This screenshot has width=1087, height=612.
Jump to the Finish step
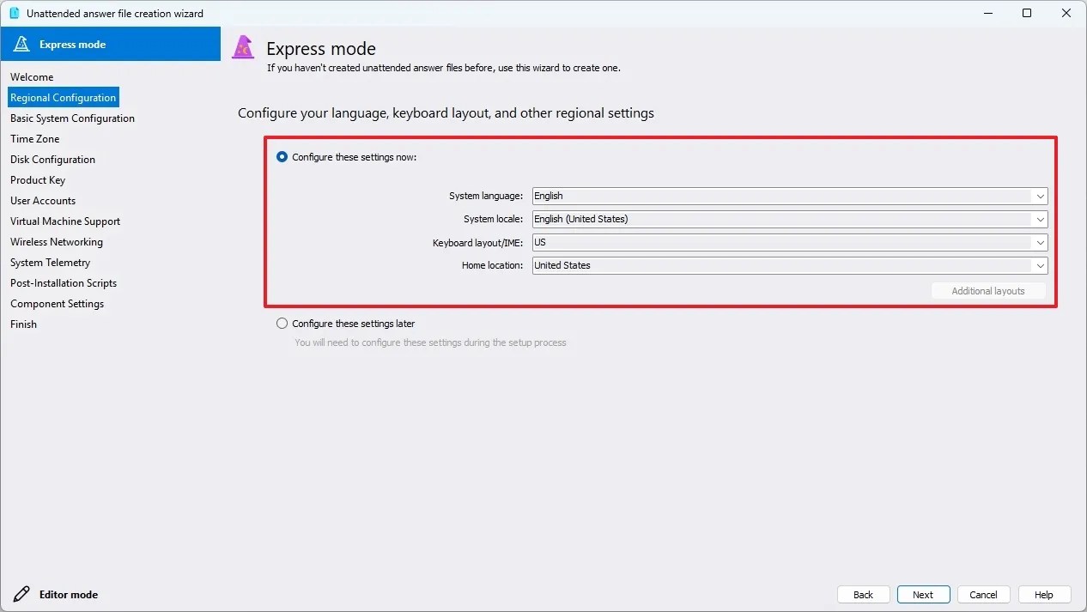point(23,324)
